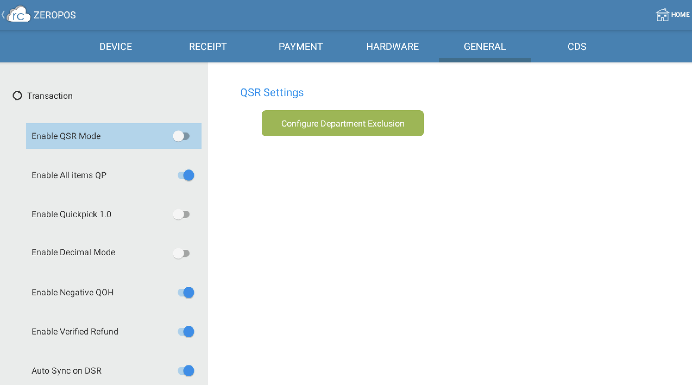Click the QSR Settings heading
Viewport: 692px width, 385px height.
coord(272,93)
